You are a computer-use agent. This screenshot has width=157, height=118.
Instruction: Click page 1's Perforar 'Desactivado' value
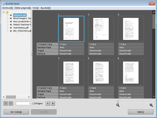click(71, 54)
